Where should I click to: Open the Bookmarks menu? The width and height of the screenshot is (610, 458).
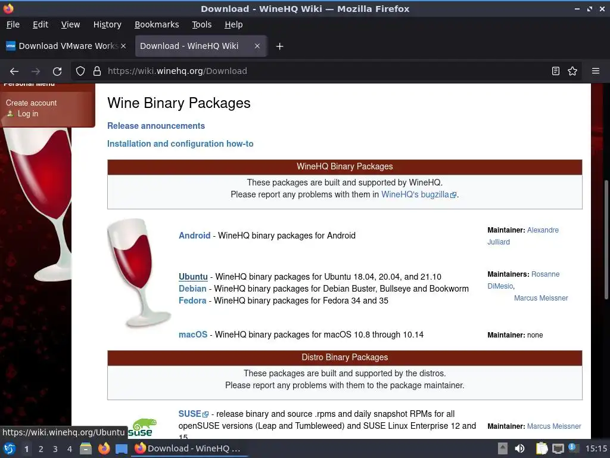coord(157,24)
